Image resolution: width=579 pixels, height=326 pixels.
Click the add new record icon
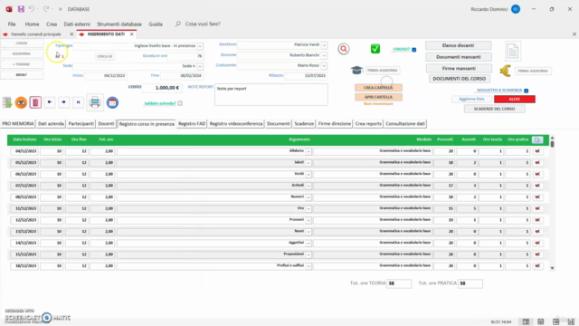[x=7, y=102]
